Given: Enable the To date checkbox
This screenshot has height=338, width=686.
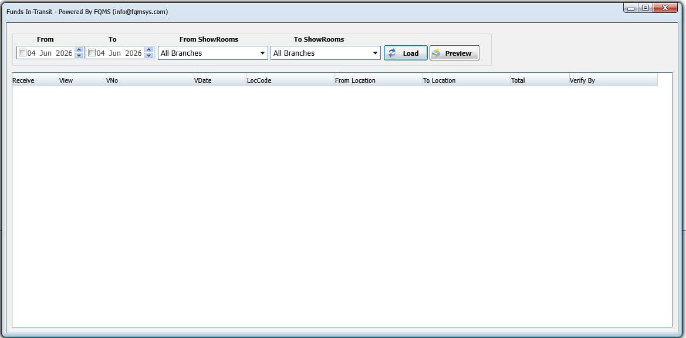Looking at the screenshot, I should (x=92, y=53).
